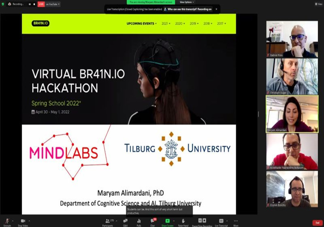Screen dimensions: 324x227
Task: Click the green Share Screen icon
Action: click(x=168, y=221)
